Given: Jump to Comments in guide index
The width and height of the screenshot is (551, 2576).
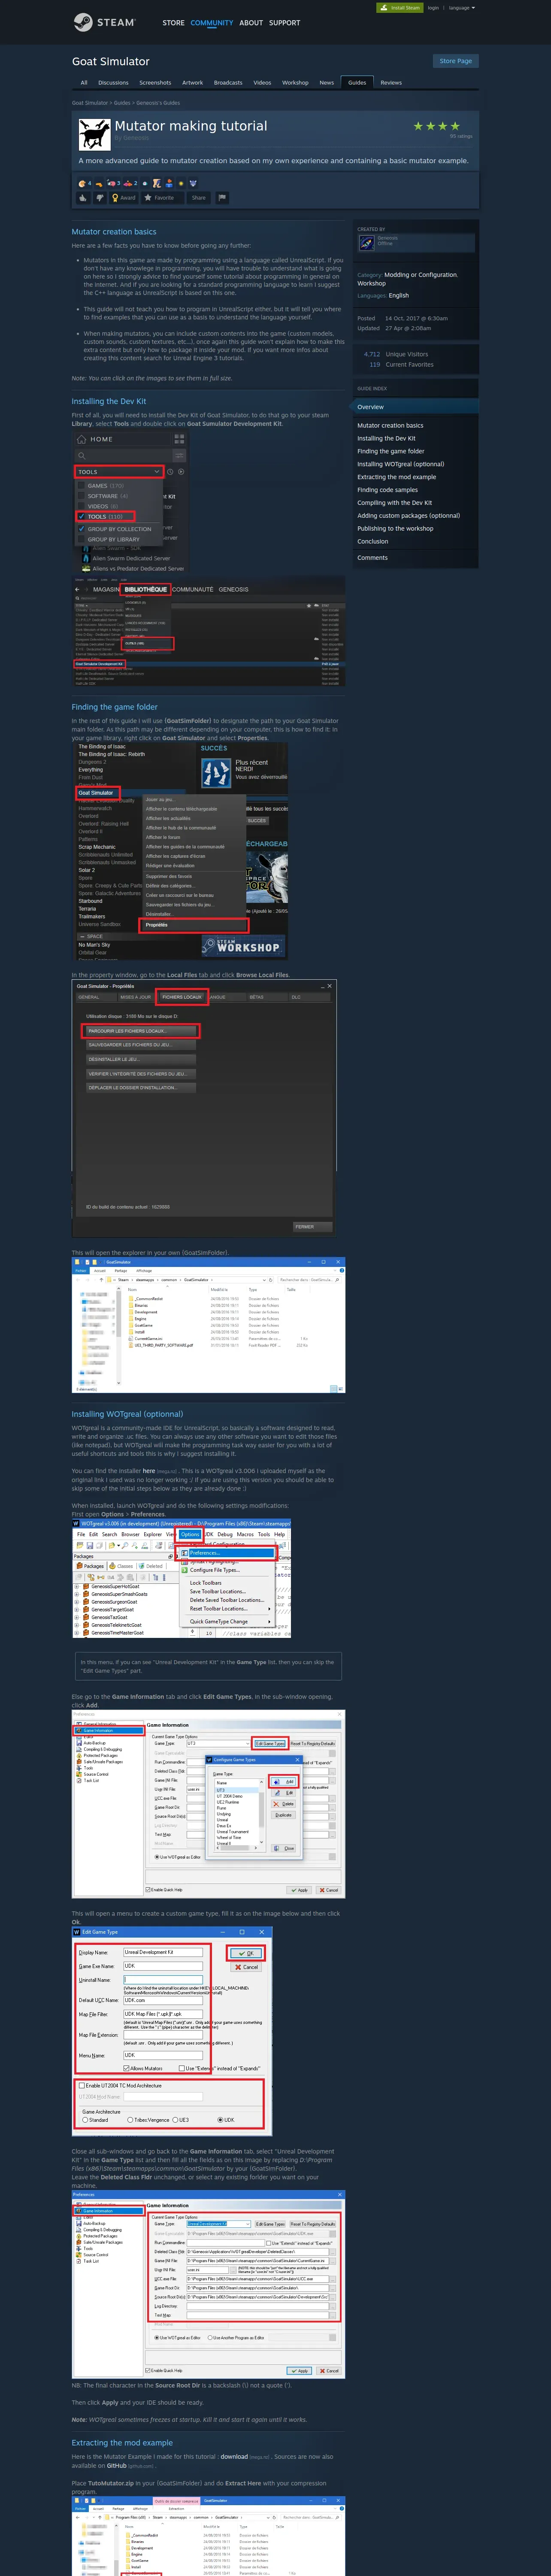Looking at the screenshot, I should [372, 558].
